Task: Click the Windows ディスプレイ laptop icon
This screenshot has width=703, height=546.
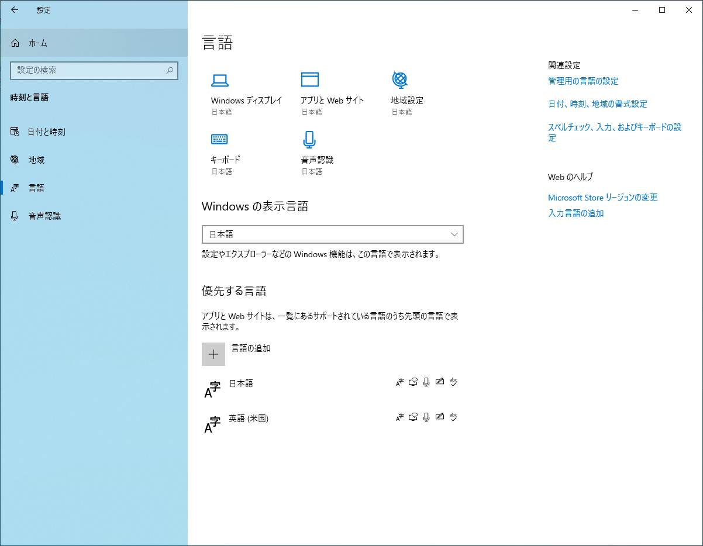Action: pyautogui.click(x=219, y=81)
